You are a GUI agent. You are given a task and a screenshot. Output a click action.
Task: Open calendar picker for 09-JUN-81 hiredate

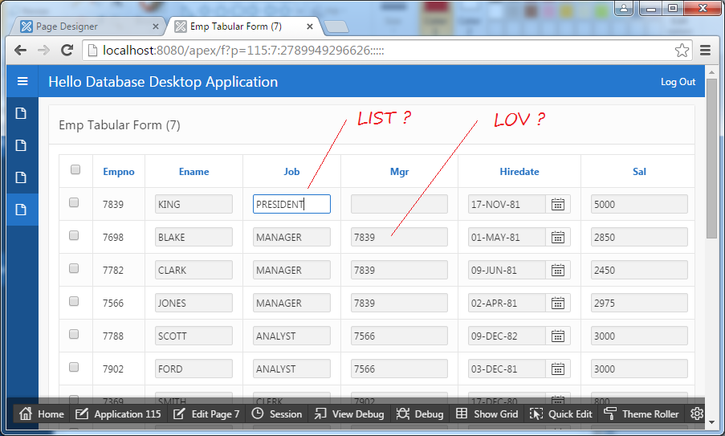(x=558, y=270)
